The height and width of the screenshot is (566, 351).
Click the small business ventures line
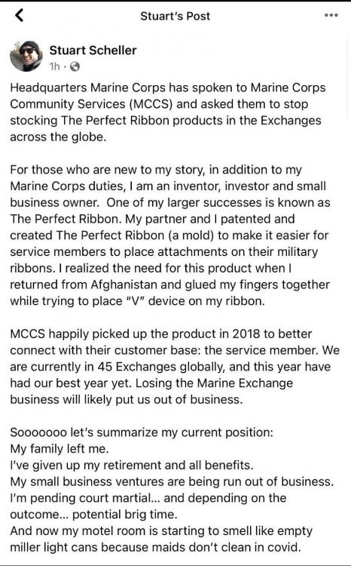172,481
